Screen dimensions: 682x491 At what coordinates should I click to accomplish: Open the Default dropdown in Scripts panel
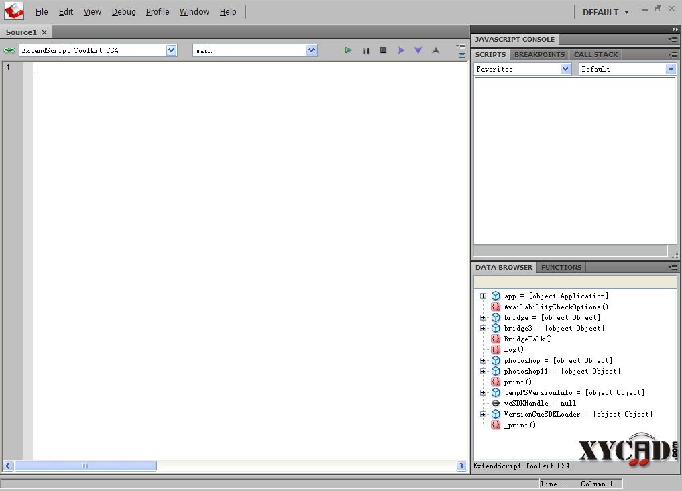point(671,69)
